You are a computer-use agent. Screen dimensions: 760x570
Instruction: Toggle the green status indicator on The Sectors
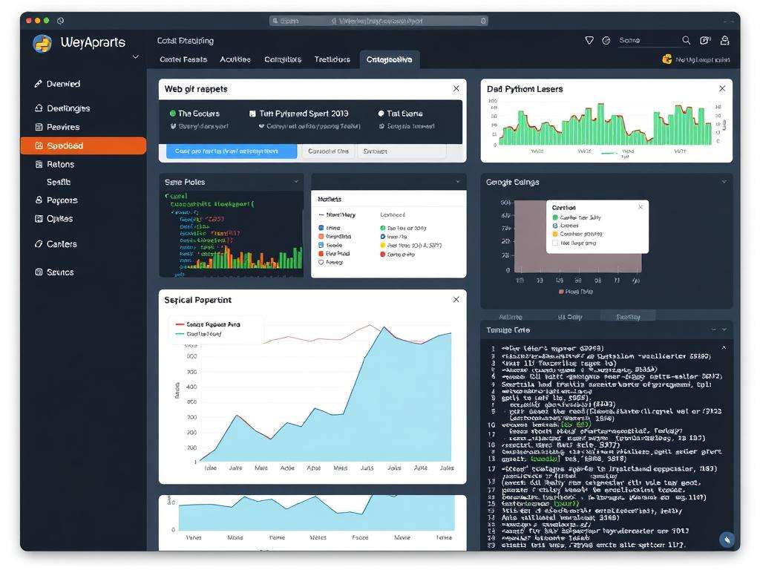[172, 113]
